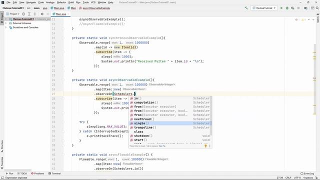This screenshot has width=320, height=180.
Task: Click the 27:39 caret position in status bar
Action: [280, 178]
